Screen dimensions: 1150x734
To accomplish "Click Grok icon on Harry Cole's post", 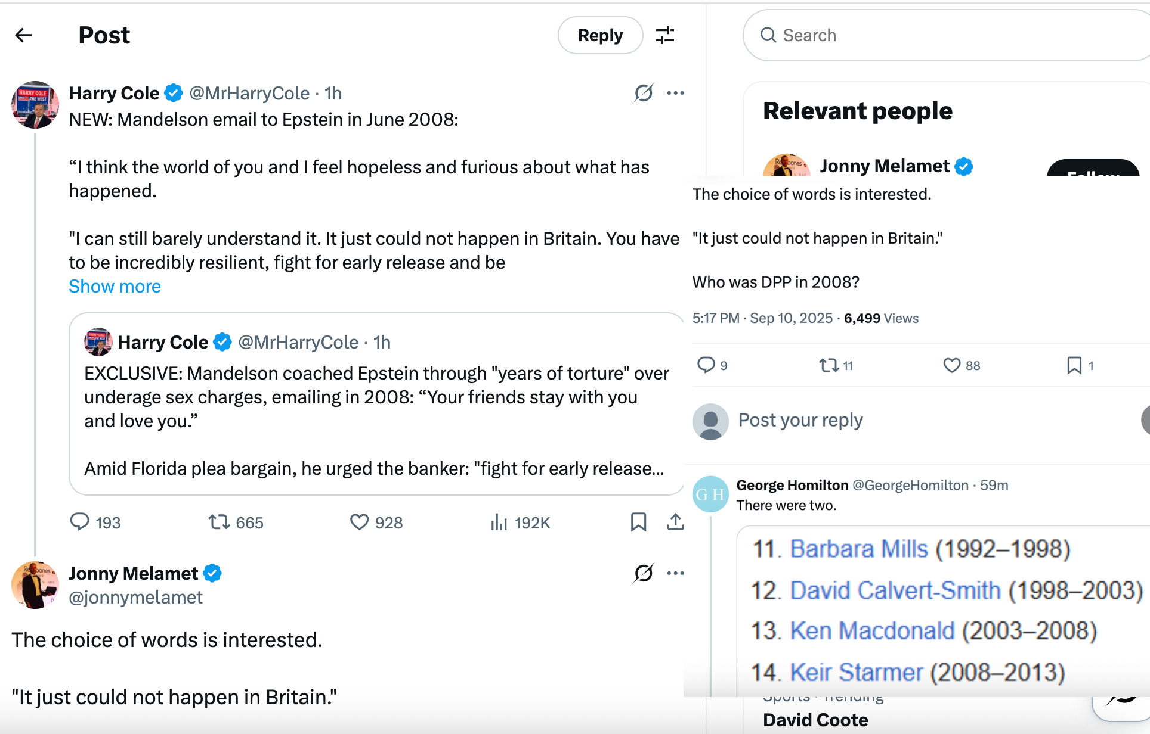I will point(644,93).
